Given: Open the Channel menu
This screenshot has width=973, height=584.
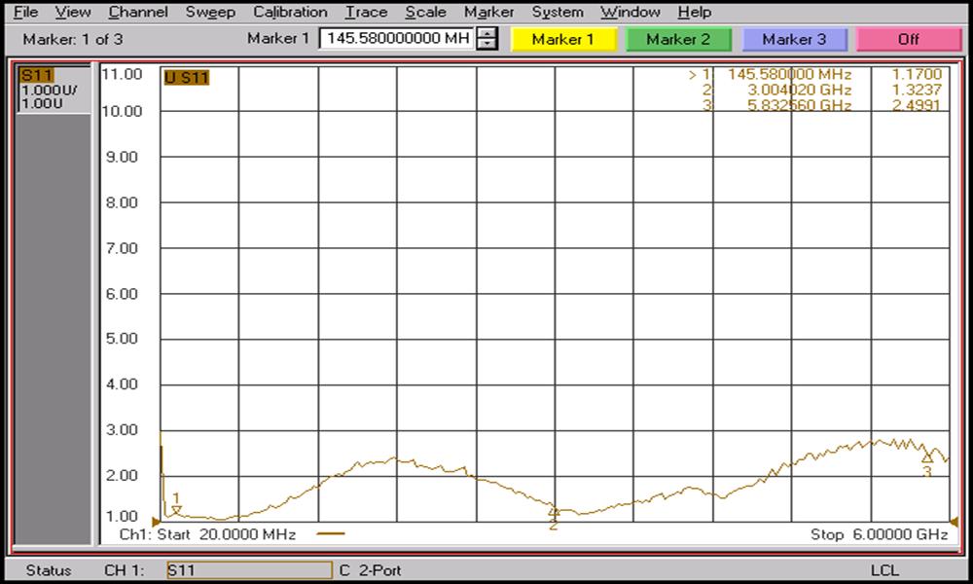Looking at the screenshot, I should (x=137, y=12).
